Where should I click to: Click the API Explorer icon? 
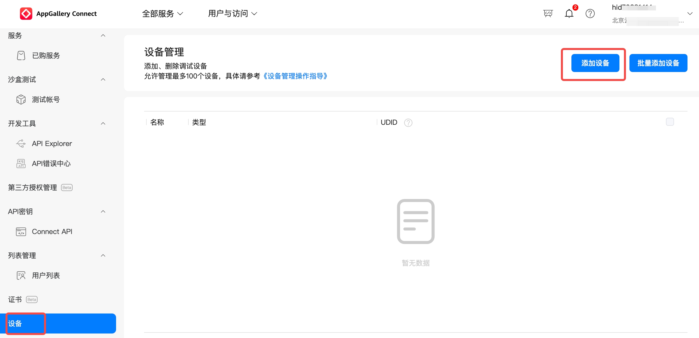(21, 143)
